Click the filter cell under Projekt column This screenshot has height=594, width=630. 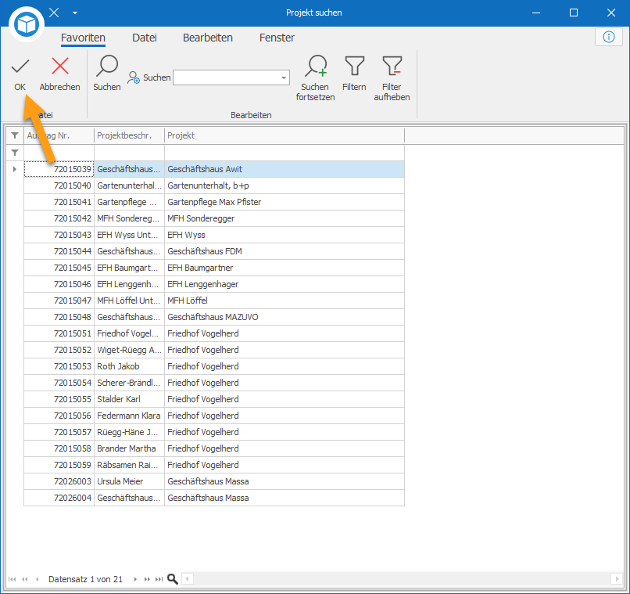click(285, 153)
